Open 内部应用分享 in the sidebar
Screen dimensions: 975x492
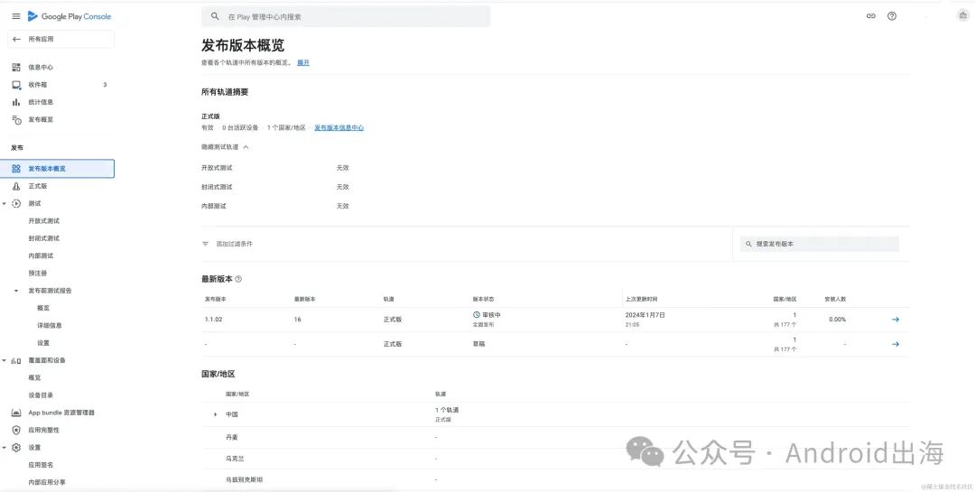[x=47, y=482]
